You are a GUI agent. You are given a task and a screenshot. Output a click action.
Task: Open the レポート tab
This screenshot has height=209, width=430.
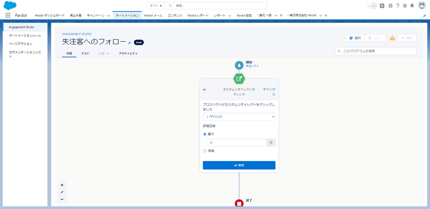tap(220, 15)
